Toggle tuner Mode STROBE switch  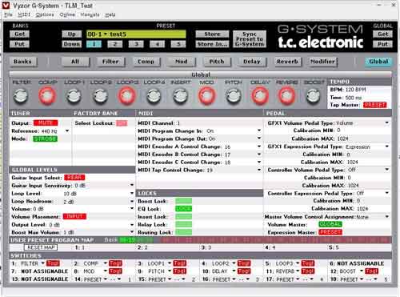[x=45, y=138]
